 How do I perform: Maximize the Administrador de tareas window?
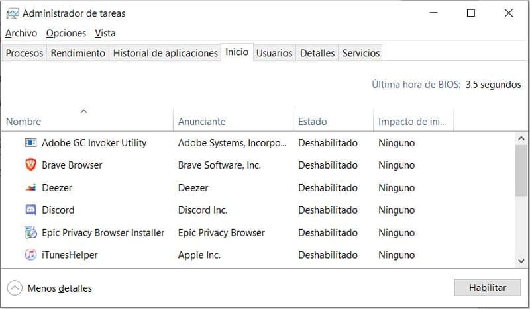[471, 13]
